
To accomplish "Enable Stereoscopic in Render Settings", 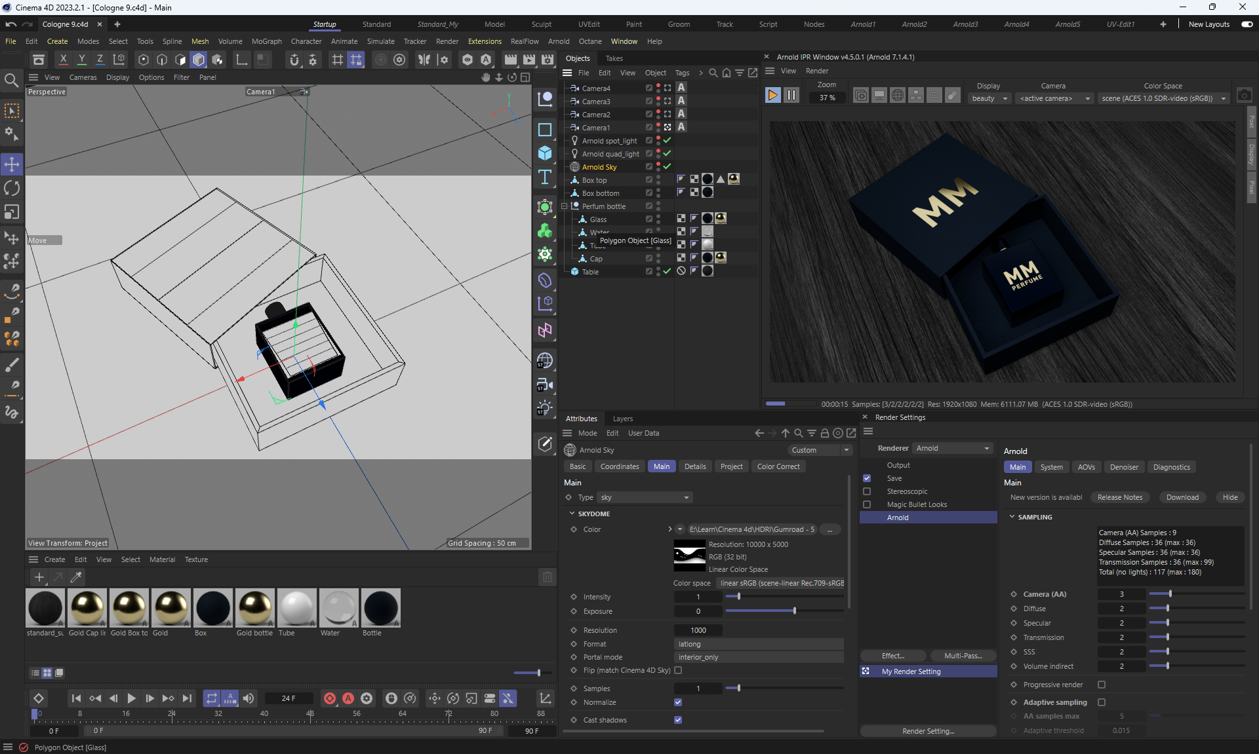I will point(867,491).
